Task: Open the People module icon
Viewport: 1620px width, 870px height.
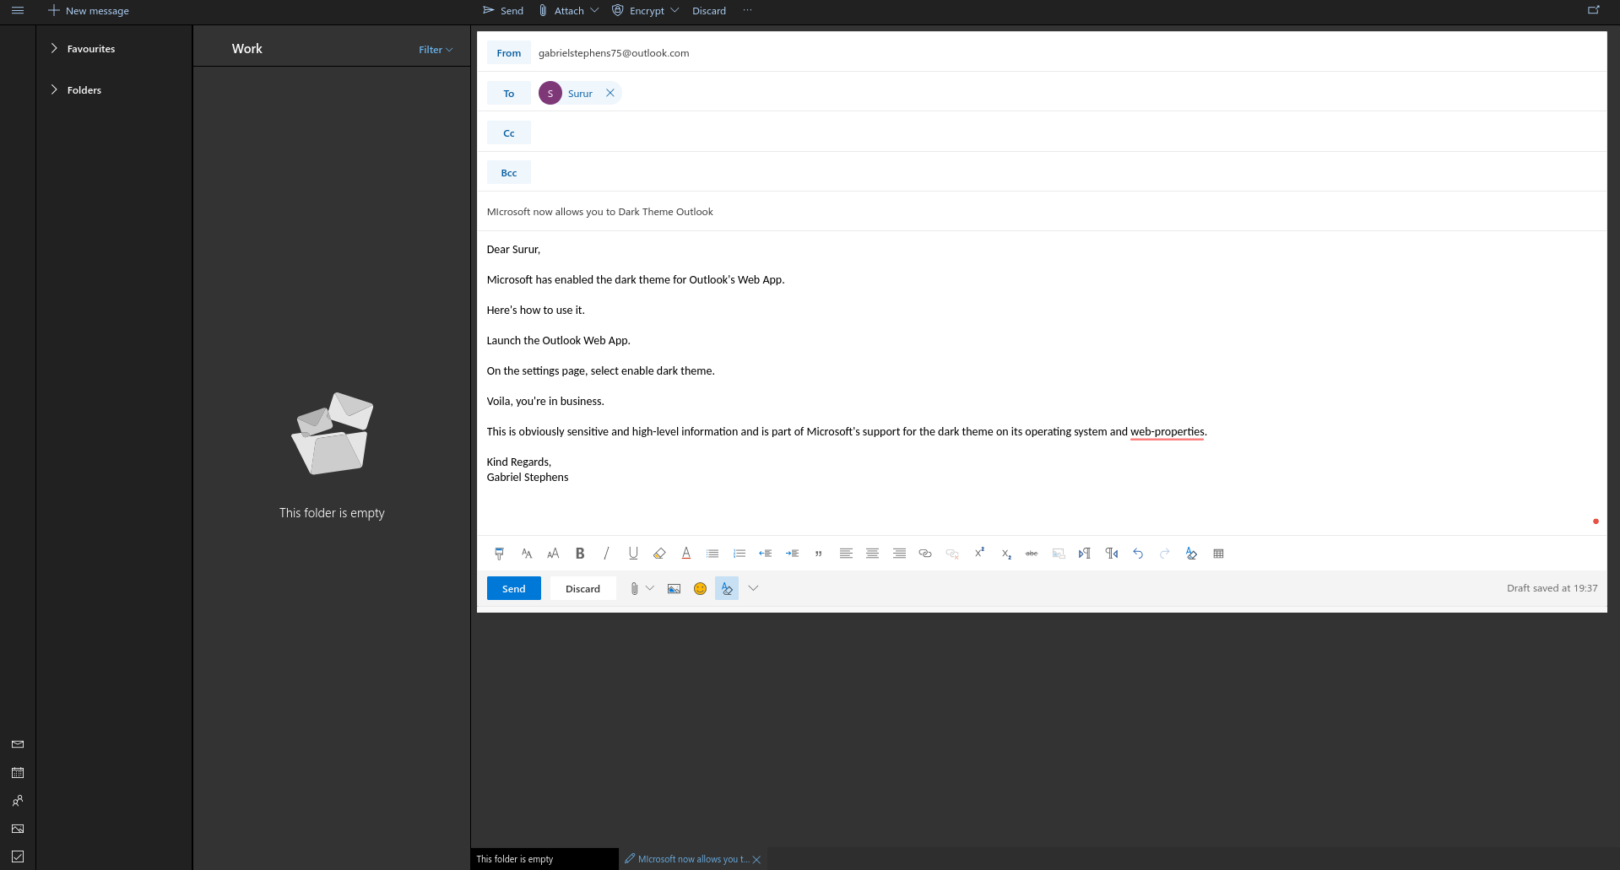Action: coord(18,801)
